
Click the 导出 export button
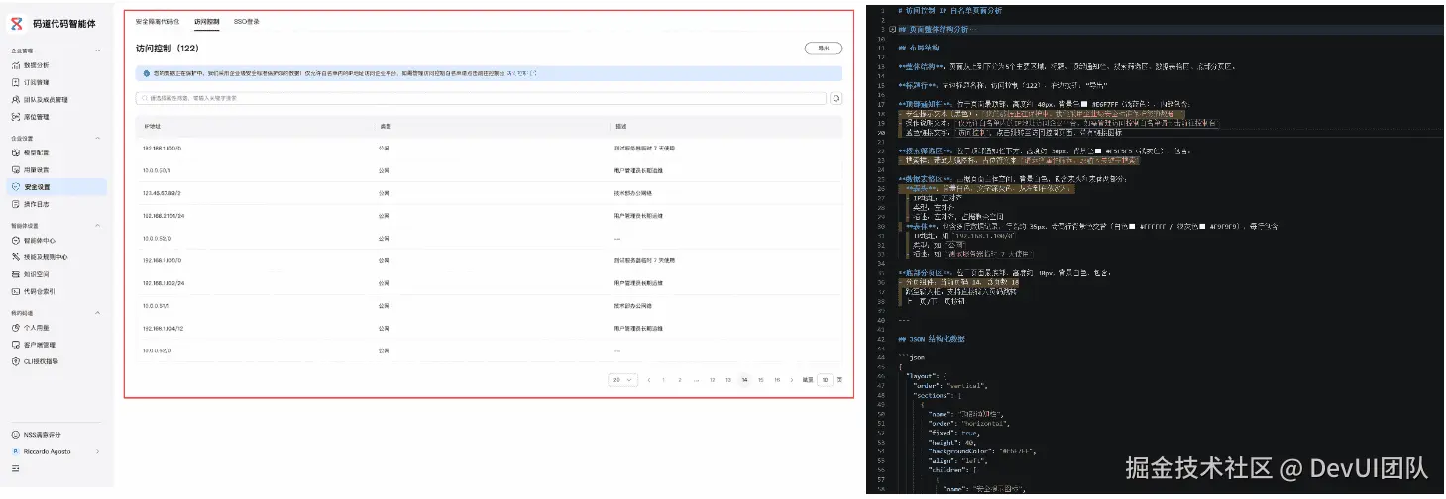(824, 48)
